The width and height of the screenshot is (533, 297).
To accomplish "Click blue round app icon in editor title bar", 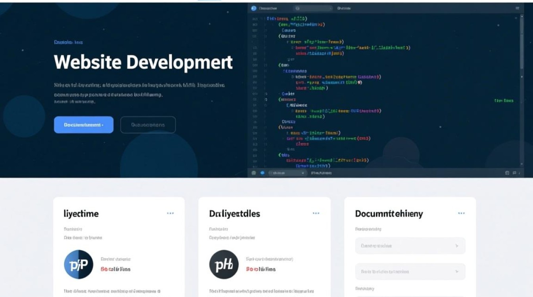I will (x=253, y=8).
